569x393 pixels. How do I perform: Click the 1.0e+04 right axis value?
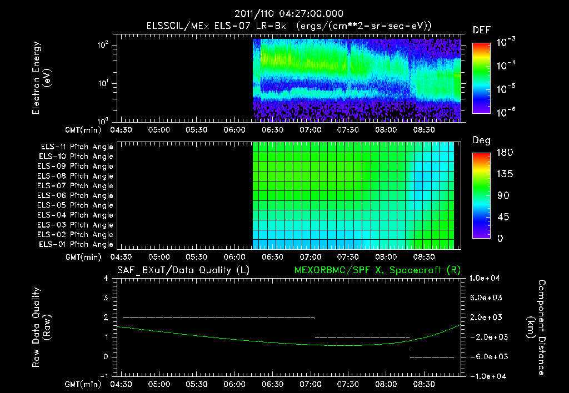[x=485, y=278]
